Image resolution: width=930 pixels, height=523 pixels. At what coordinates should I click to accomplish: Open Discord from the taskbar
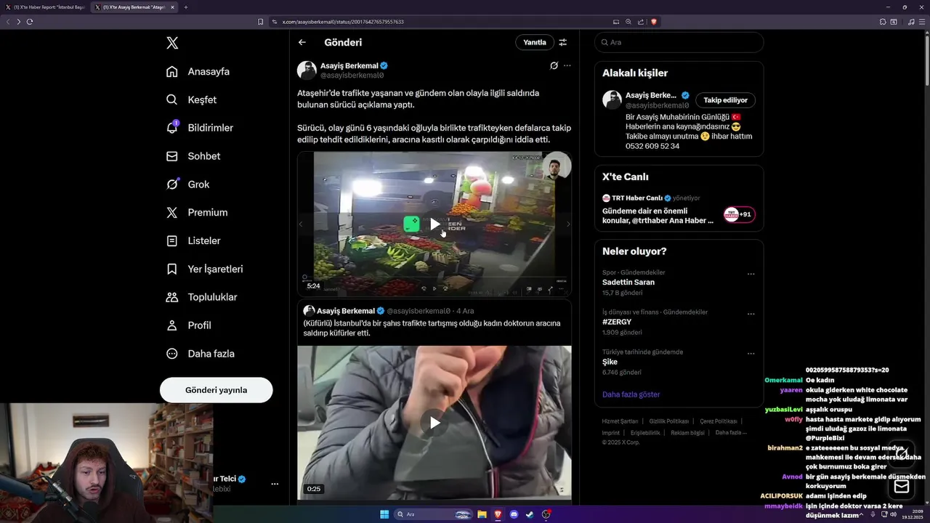514,514
